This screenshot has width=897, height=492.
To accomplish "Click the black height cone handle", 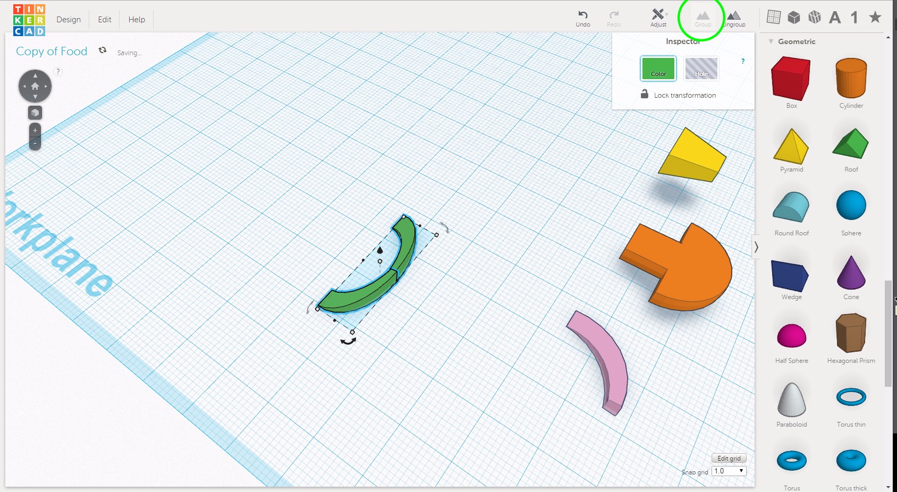I will click(379, 250).
